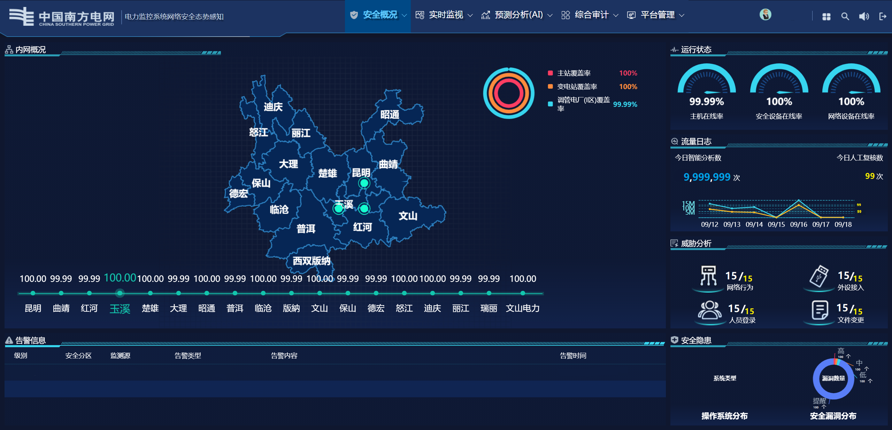Click the 文件变更 document icon
Image resolution: width=892 pixels, height=430 pixels.
(x=820, y=310)
